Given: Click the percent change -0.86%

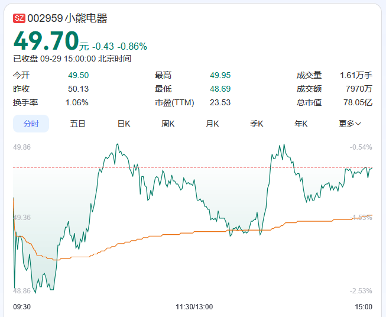Looking at the screenshot, I should point(132,46).
